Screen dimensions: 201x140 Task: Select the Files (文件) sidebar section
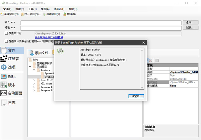click(12, 50)
